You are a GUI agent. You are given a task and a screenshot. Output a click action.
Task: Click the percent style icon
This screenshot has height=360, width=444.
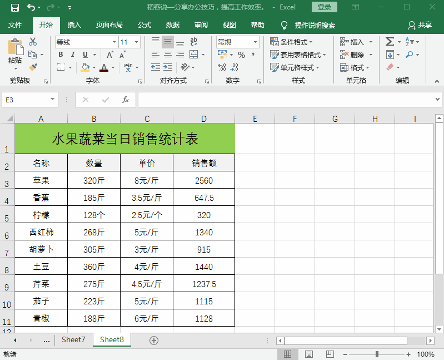tap(241, 55)
